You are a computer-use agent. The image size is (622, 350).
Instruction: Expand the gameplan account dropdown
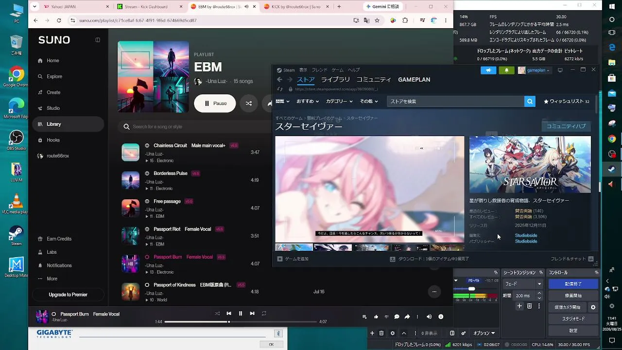click(534, 70)
